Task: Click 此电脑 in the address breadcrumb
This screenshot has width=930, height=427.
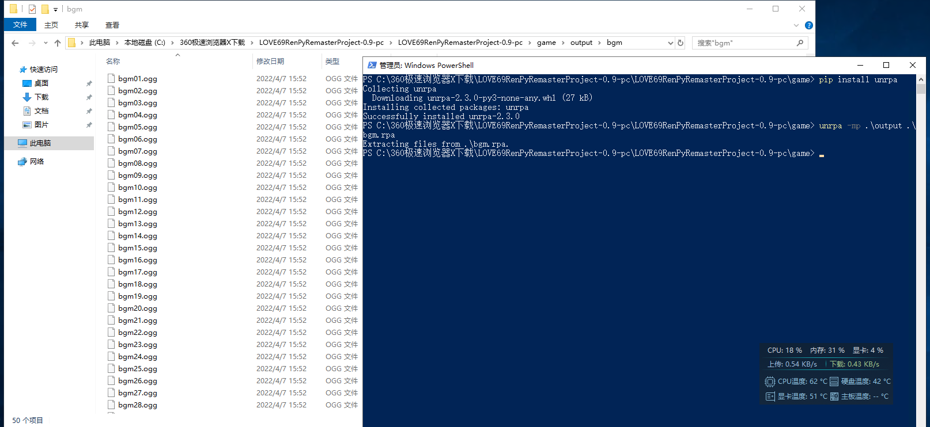Action: click(x=100, y=43)
